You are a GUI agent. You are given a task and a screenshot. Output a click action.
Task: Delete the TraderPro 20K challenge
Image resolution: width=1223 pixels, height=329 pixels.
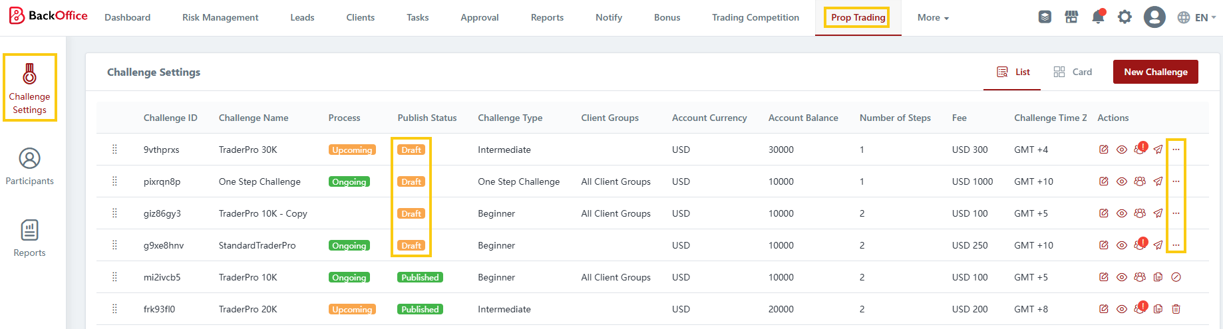1176,309
